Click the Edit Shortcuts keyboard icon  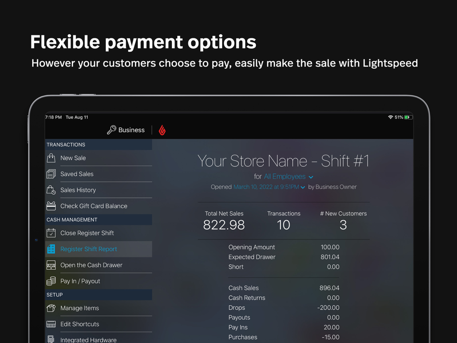(51, 324)
